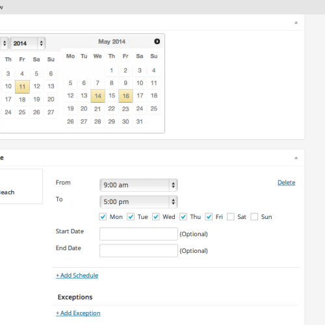Uncheck the Tue checkbox
The width and height of the screenshot is (325, 325).
(131, 216)
